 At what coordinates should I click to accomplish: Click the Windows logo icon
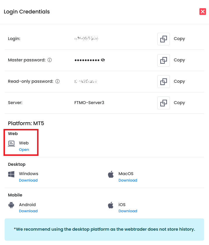(x=11, y=175)
